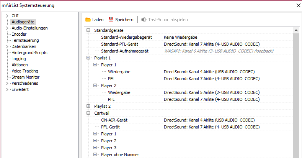Image resolution: width=302 pixels, height=158 pixels.
Task: Click the Laden folder icon
Action: coord(88,20)
